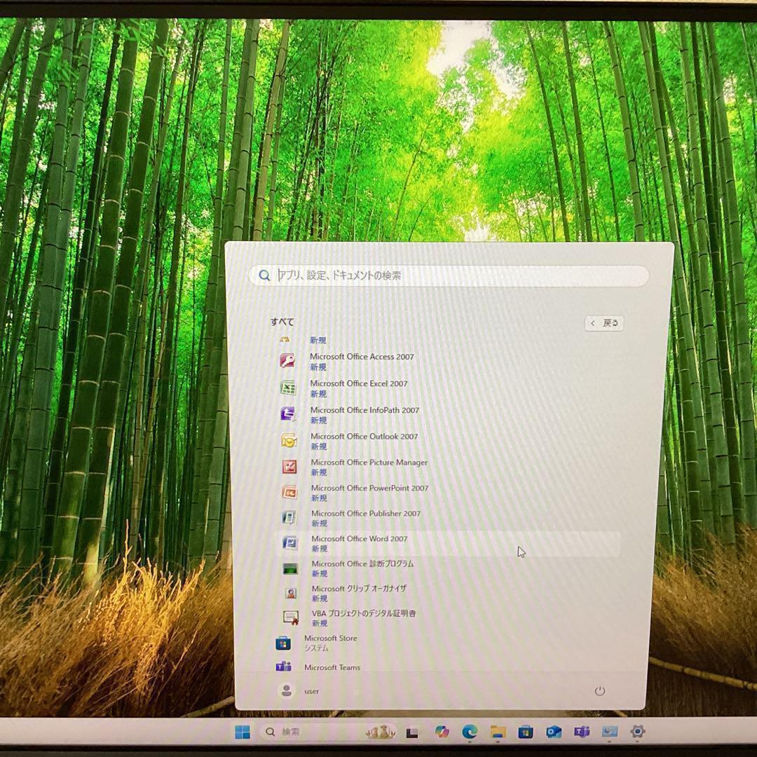This screenshot has width=757, height=757.
Task: Click the アプリ、設定、ドキュメントの検索 search box
Action: click(x=449, y=275)
